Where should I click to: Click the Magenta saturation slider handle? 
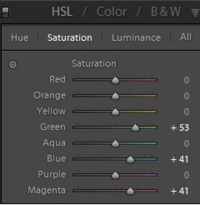[x=130, y=191]
